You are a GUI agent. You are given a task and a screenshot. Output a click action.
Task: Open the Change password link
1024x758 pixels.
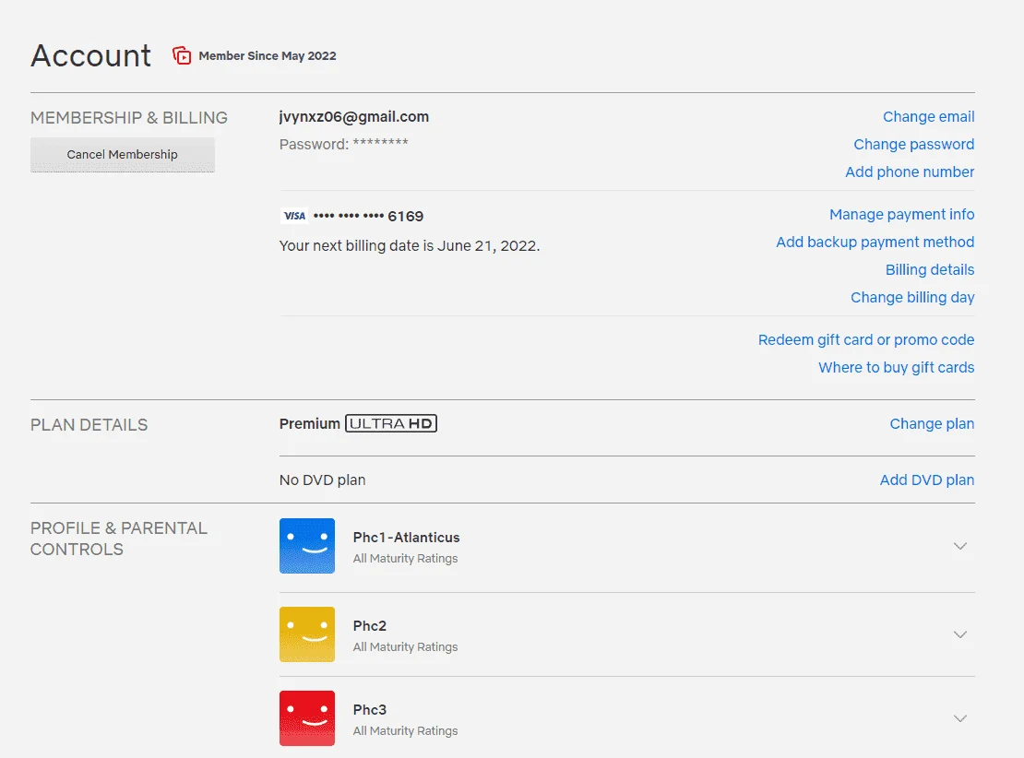click(x=913, y=144)
